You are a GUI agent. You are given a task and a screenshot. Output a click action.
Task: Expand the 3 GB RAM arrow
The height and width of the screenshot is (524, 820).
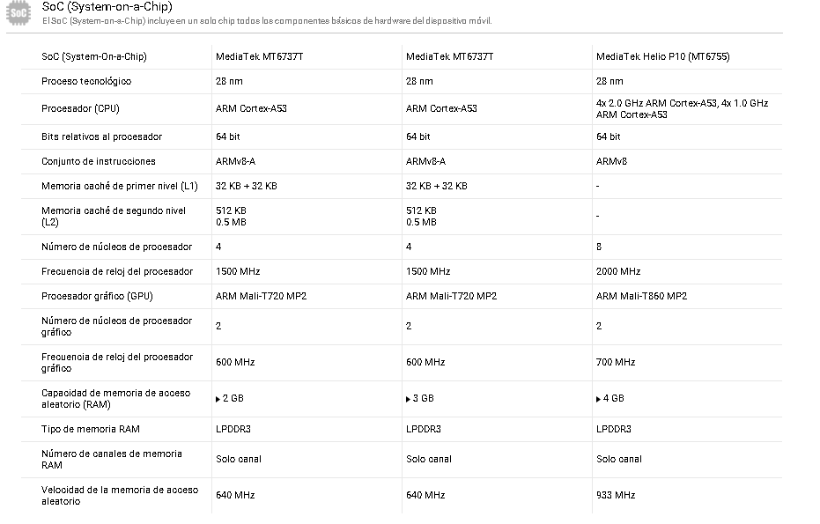click(409, 399)
